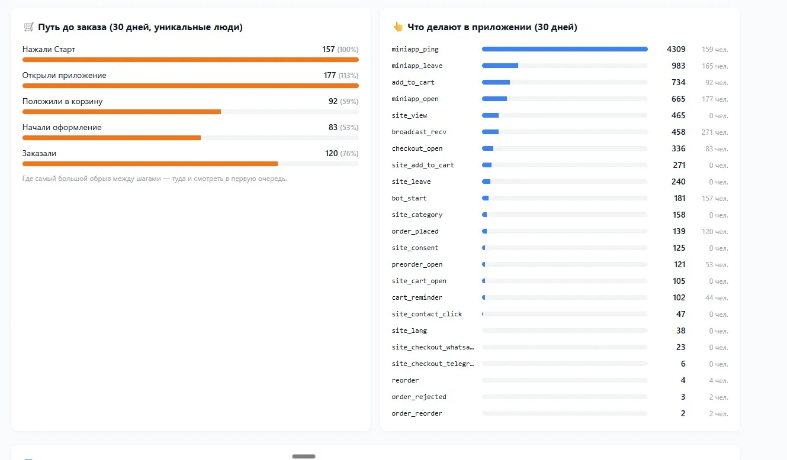Click the 76% value next to Заказали

[349, 154]
